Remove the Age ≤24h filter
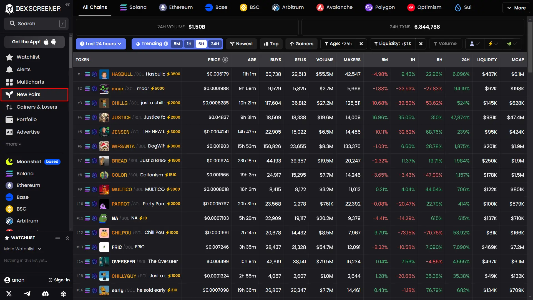The height and width of the screenshot is (300, 533). [x=361, y=44]
